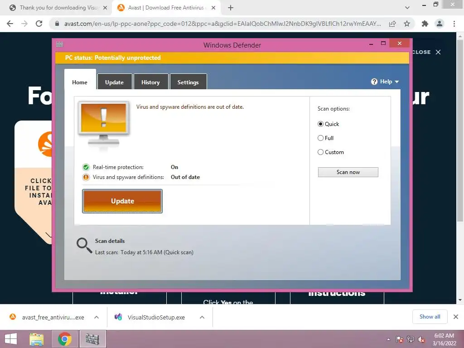Click the browser page vertical scrollbar
This screenshot has width=464, height=348.
(460, 130)
